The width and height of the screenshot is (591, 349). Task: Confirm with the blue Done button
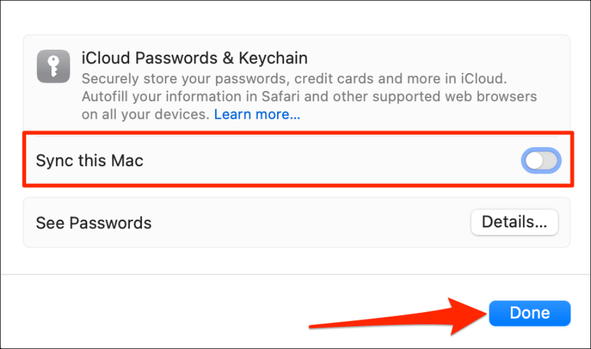pos(530,313)
